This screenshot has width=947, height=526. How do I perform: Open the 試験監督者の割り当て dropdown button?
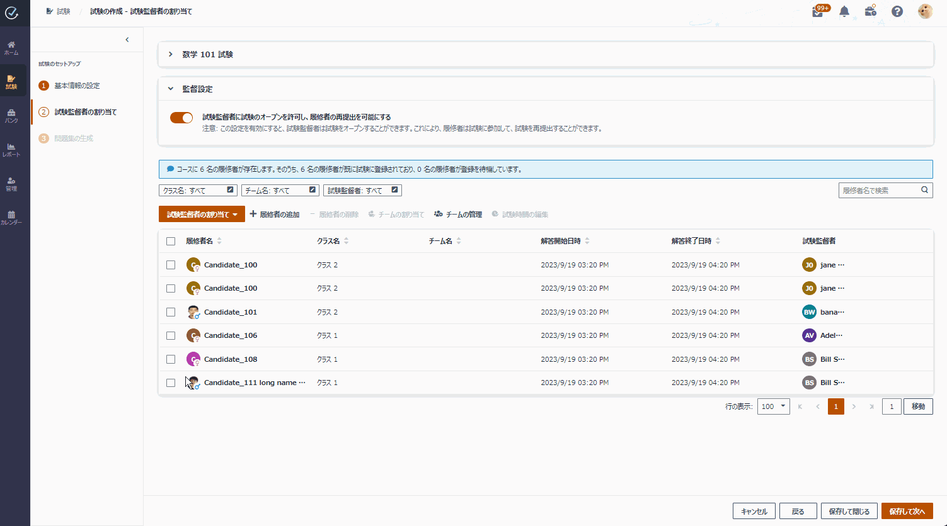click(202, 215)
